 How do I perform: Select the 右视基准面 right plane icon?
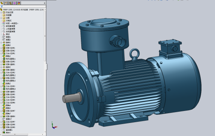(x=4, y=31)
